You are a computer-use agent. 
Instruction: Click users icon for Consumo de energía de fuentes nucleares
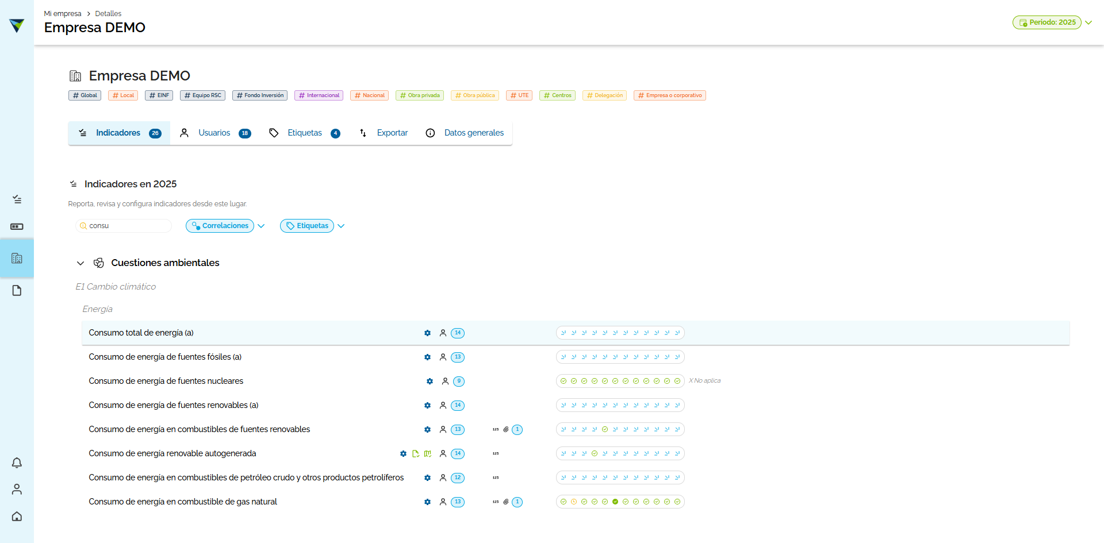[445, 381]
